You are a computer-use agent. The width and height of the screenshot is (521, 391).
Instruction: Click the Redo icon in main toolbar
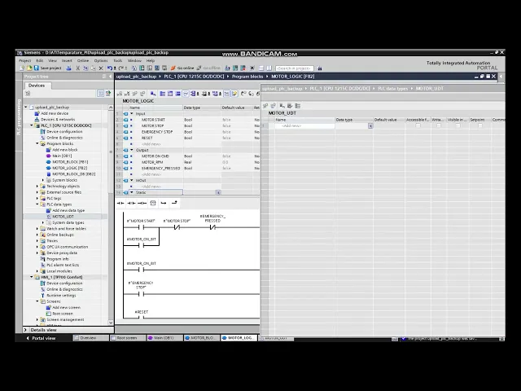[121, 68]
